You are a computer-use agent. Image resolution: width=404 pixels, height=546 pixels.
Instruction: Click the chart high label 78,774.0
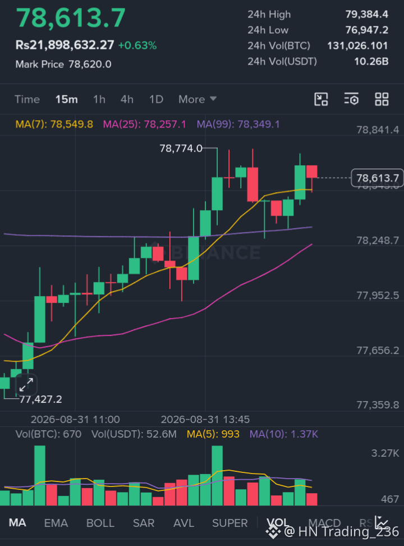(181, 148)
